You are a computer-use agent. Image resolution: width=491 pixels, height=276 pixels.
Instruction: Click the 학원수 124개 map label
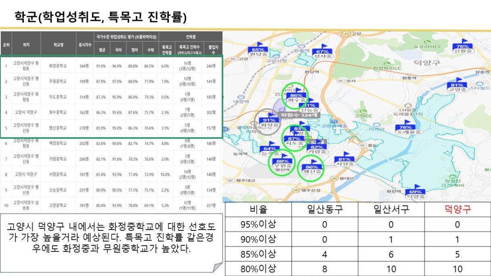300,115
